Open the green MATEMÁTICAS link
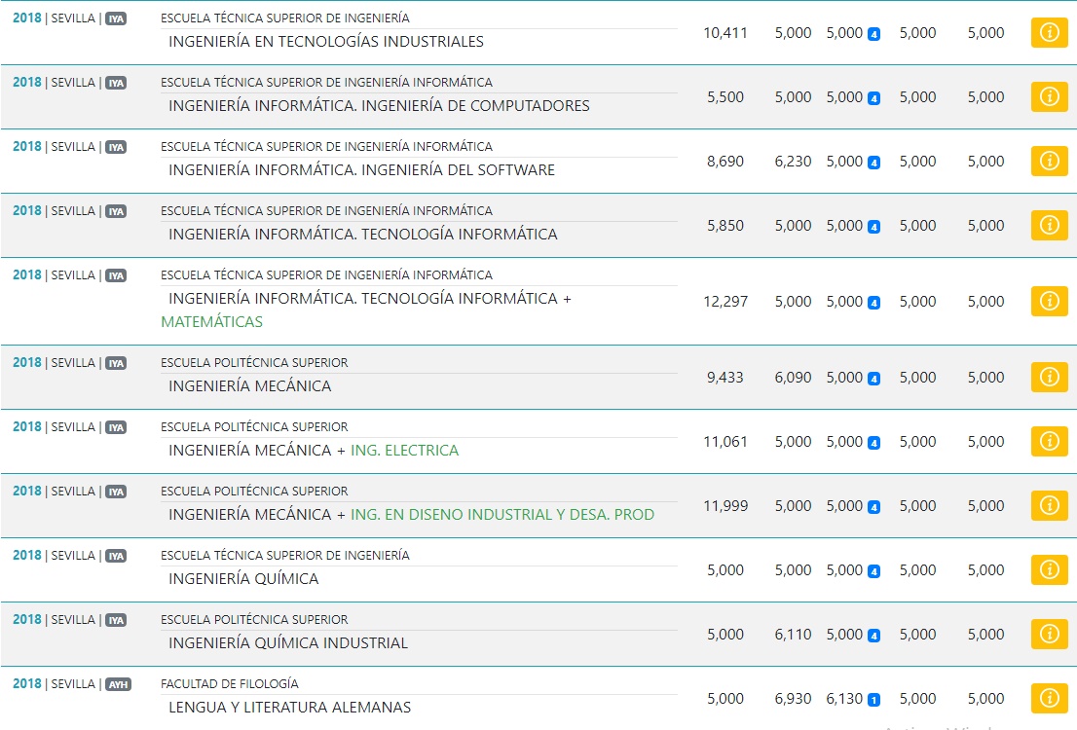The image size is (1077, 730). tap(211, 321)
